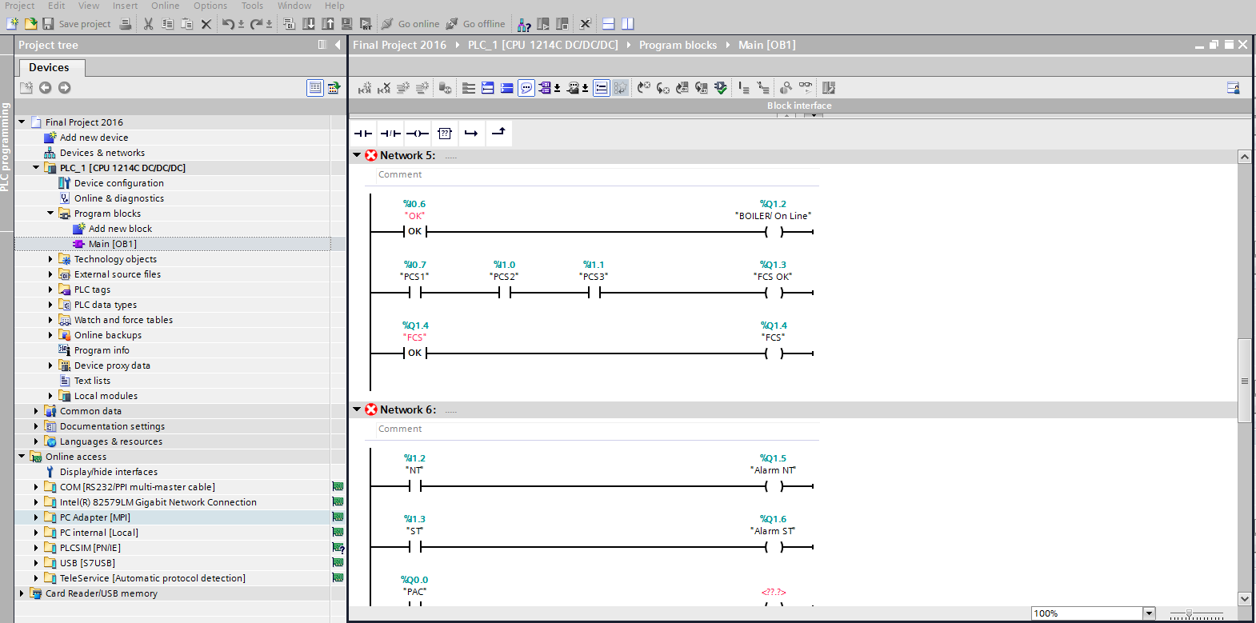
Task: Open Online & diagnostics
Action: 119,198
